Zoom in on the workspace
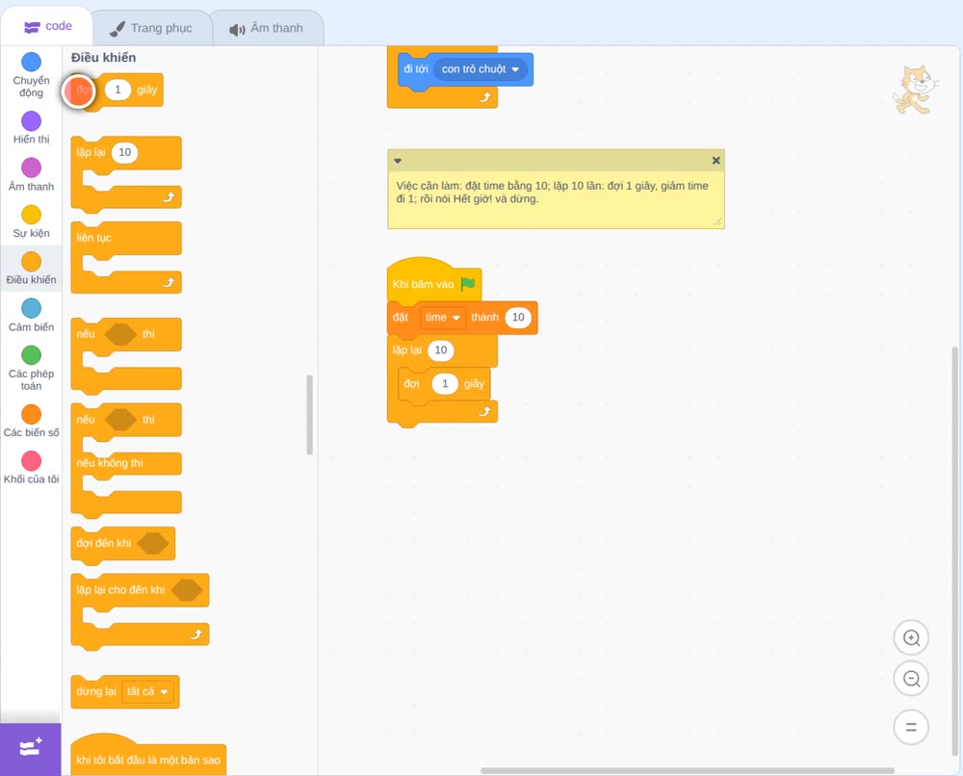The height and width of the screenshot is (776, 963). pyautogui.click(x=911, y=638)
